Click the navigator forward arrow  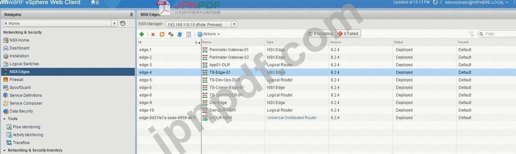coord(114,23)
